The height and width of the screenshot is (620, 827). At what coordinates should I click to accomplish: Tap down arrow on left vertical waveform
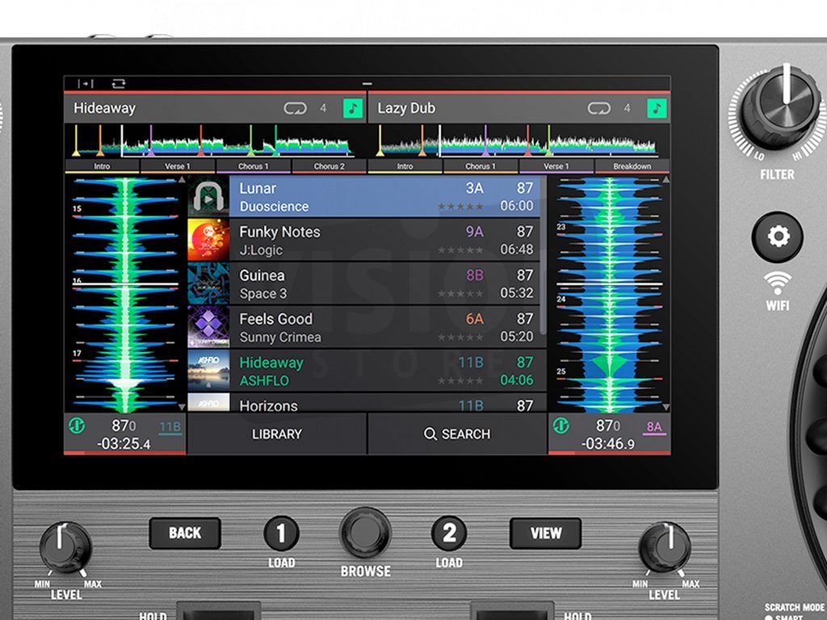click(x=182, y=407)
